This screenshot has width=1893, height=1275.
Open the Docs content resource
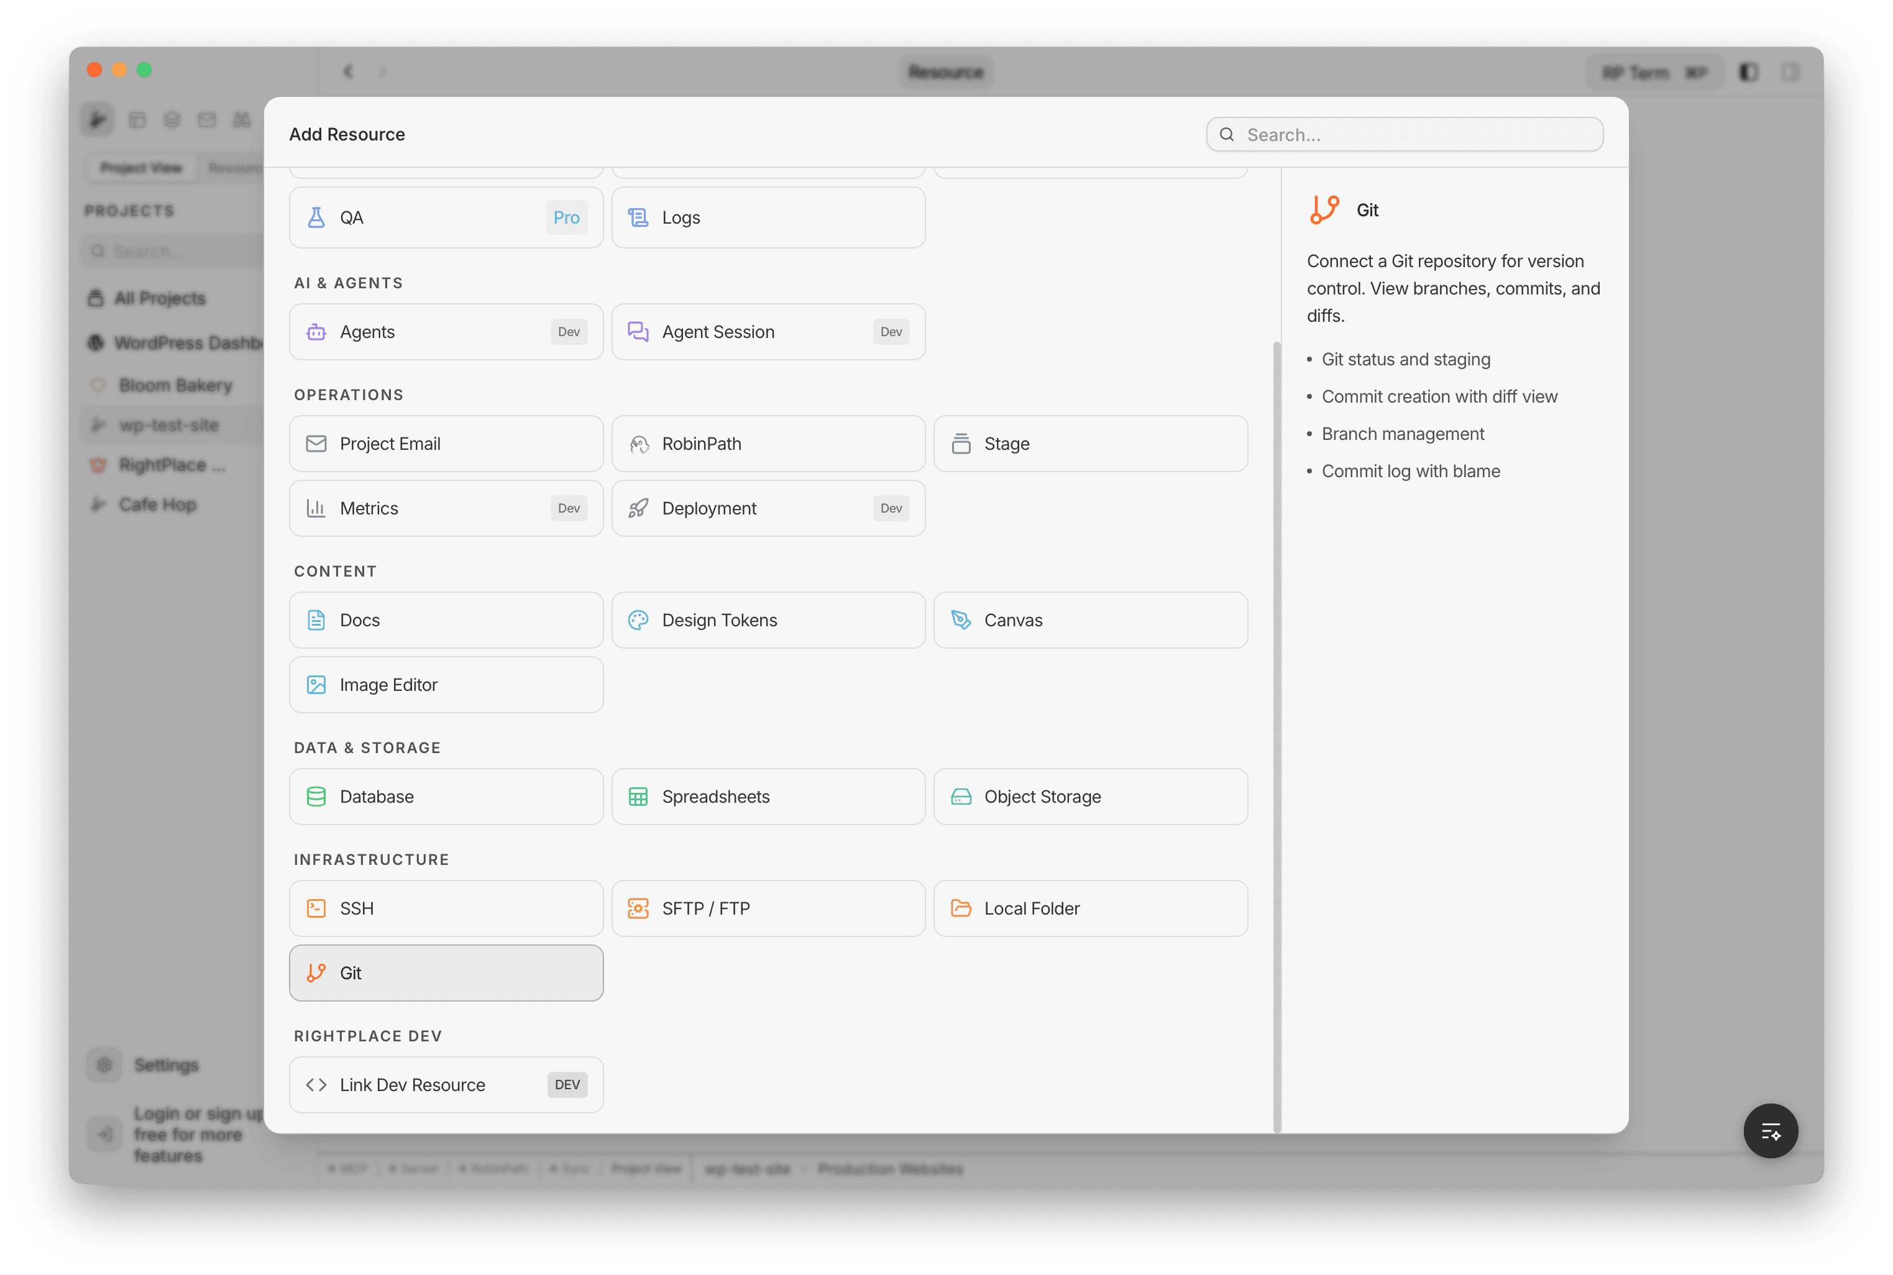[x=446, y=619]
